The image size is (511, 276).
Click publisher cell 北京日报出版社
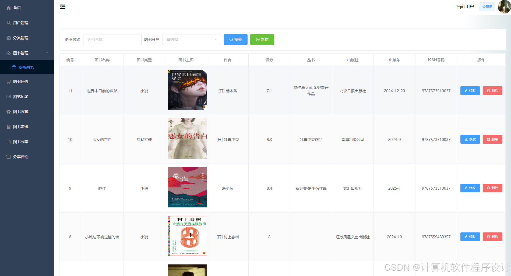[x=353, y=91]
